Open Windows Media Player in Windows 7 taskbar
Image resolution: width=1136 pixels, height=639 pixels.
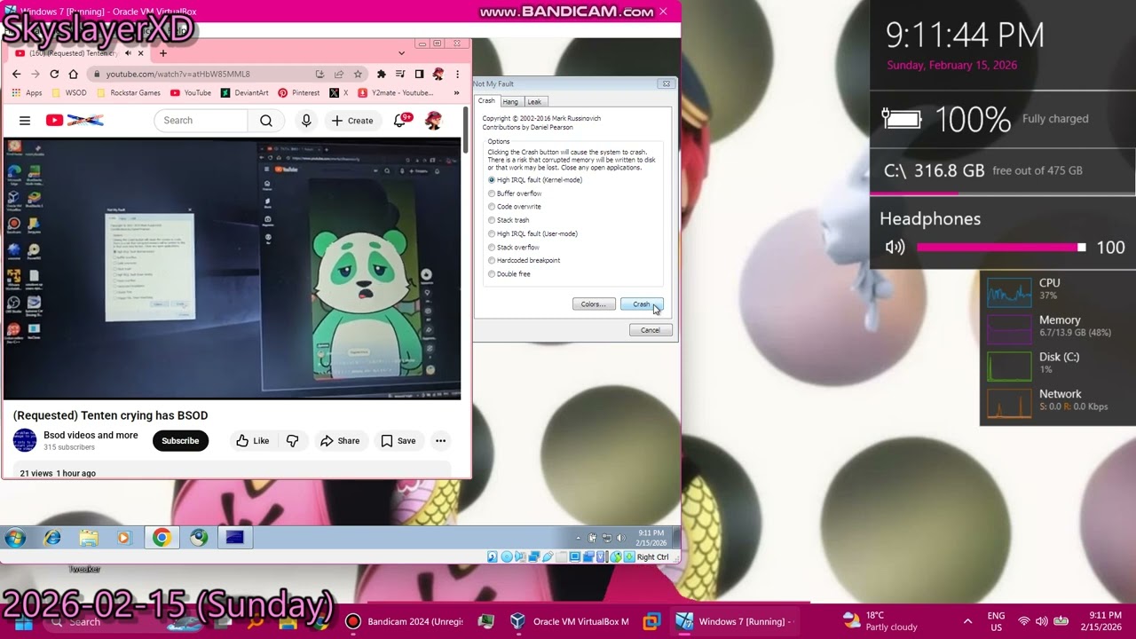click(x=123, y=538)
